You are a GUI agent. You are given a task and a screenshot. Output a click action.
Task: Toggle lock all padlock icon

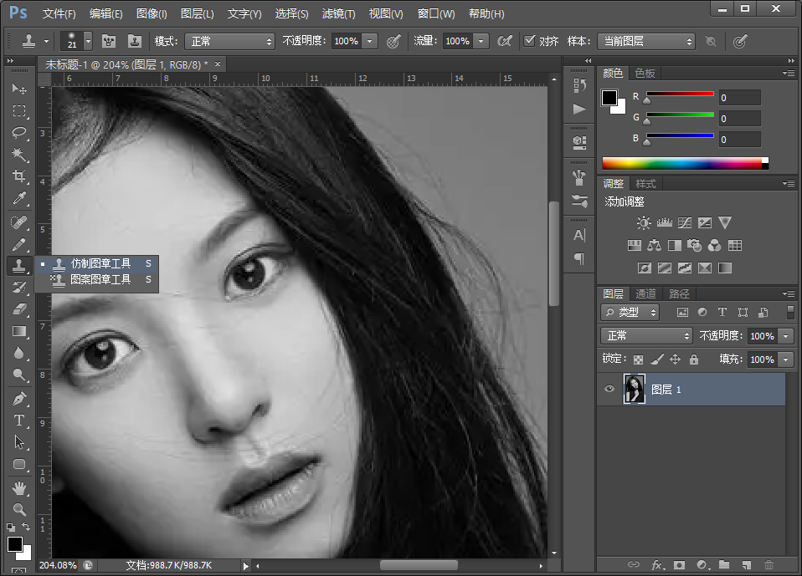pyautogui.click(x=693, y=359)
